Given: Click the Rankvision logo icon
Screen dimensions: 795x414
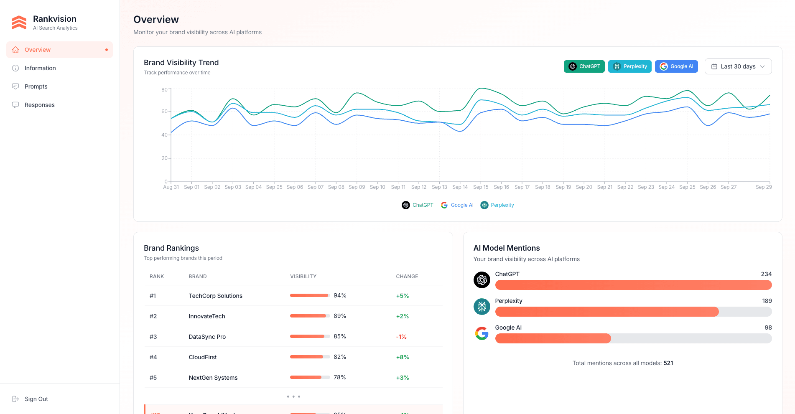Looking at the screenshot, I should tap(19, 22).
